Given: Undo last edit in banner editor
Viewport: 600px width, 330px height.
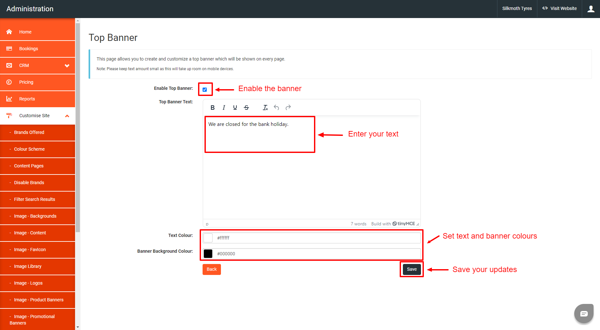Looking at the screenshot, I should (x=276, y=108).
